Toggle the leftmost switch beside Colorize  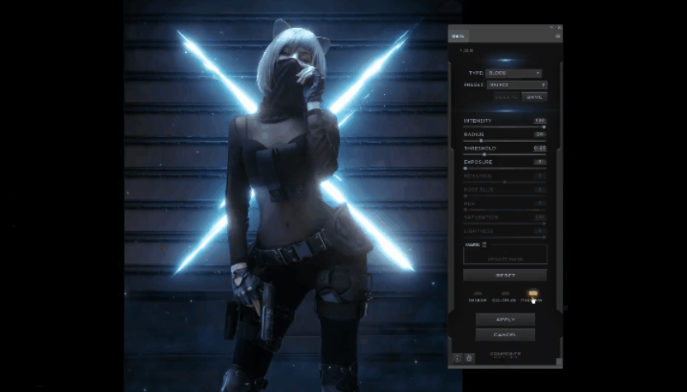click(477, 293)
